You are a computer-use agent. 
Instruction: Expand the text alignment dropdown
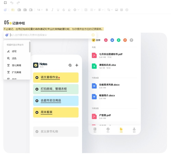click(101, 10)
